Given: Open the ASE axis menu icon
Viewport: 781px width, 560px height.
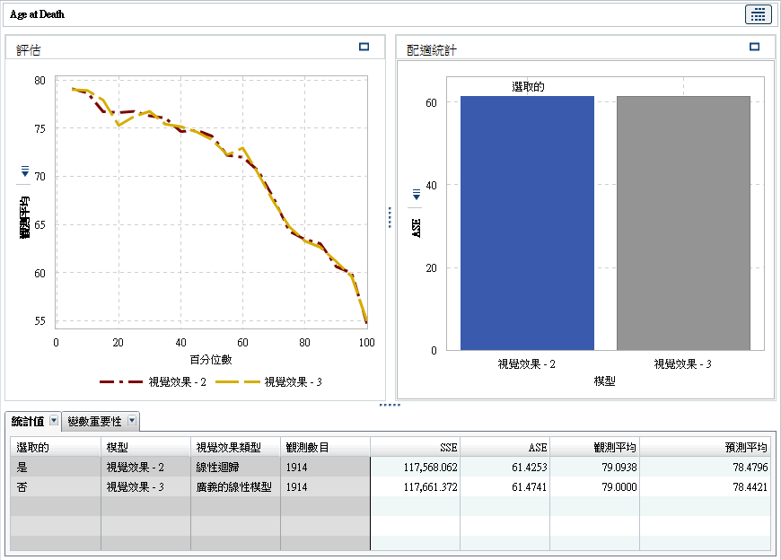Looking at the screenshot, I should (x=416, y=194).
